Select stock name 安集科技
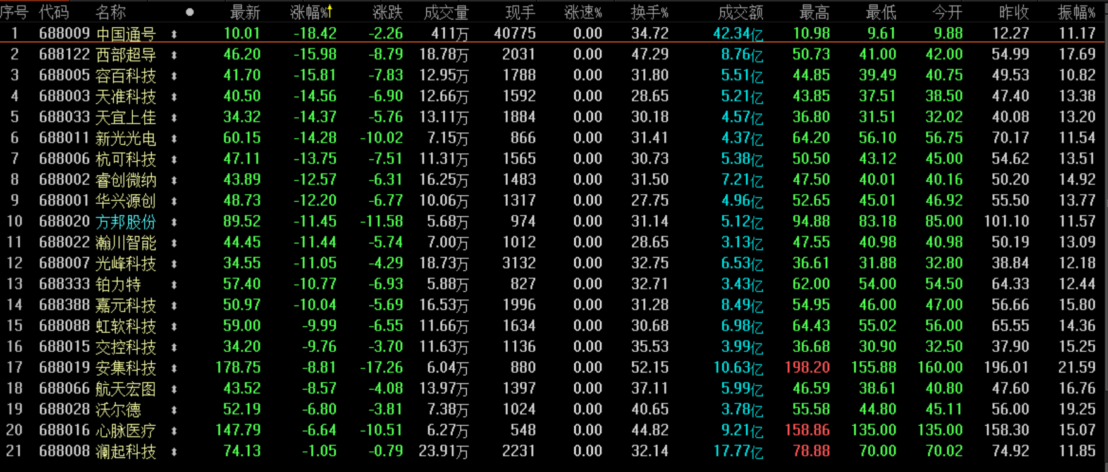This screenshot has height=472, width=1108. 126,368
